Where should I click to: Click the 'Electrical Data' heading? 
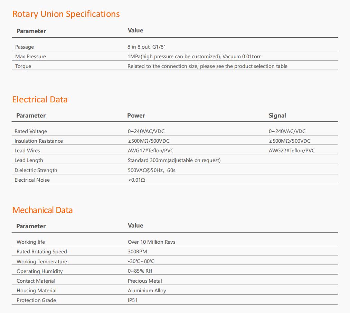coord(40,99)
